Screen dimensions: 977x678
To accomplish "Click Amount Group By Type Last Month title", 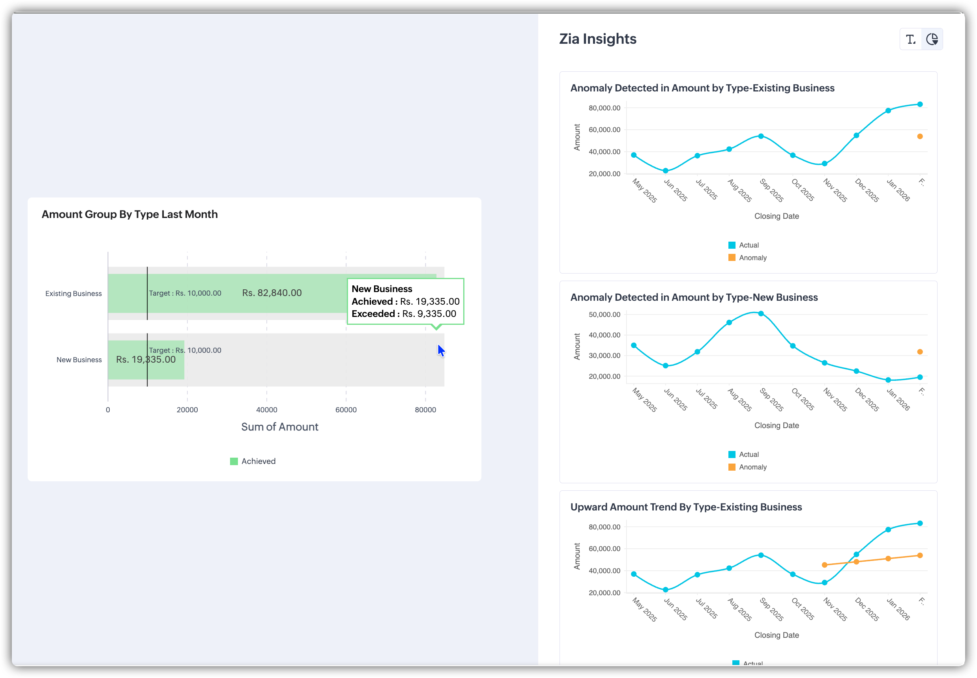I will (x=130, y=214).
